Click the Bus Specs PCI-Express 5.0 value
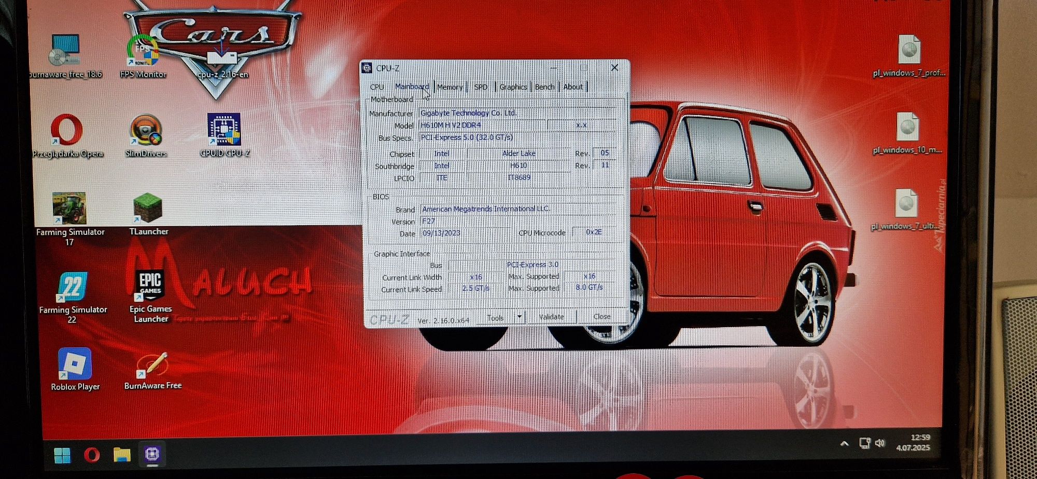 point(517,137)
